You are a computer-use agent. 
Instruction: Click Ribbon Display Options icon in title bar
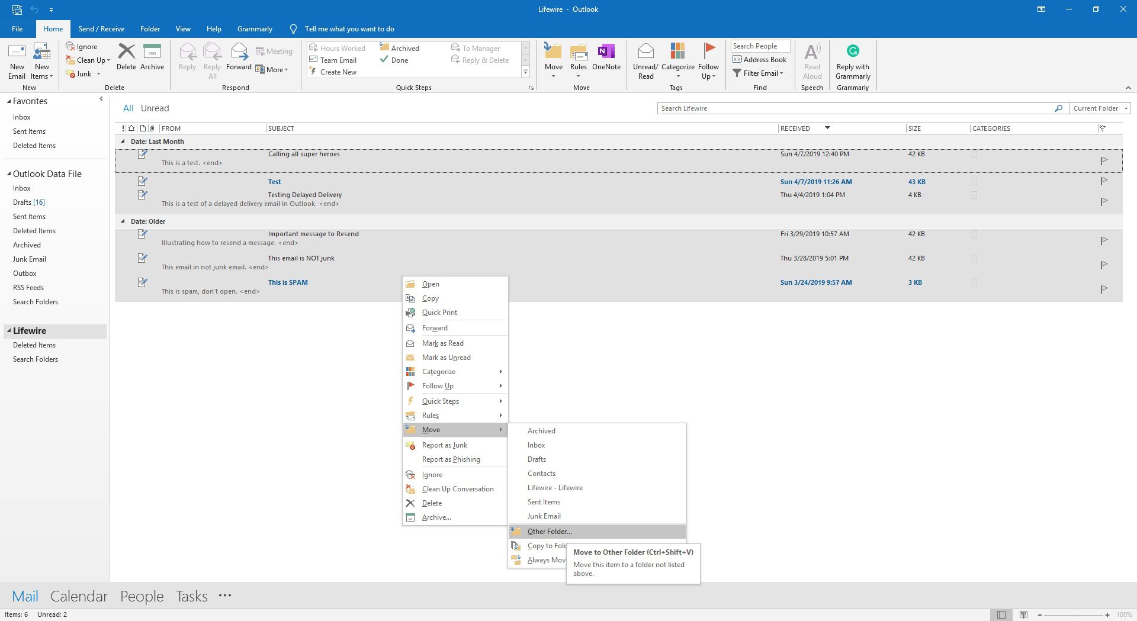point(1041,9)
